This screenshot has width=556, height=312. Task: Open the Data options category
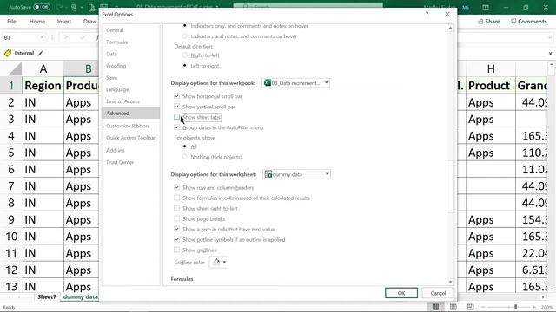click(x=111, y=54)
